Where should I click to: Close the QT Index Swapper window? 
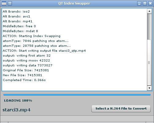tap(150, 3)
